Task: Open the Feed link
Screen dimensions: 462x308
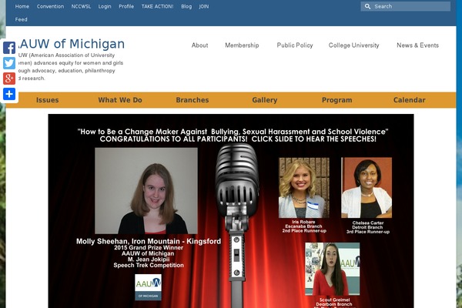Action: pos(22,19)
